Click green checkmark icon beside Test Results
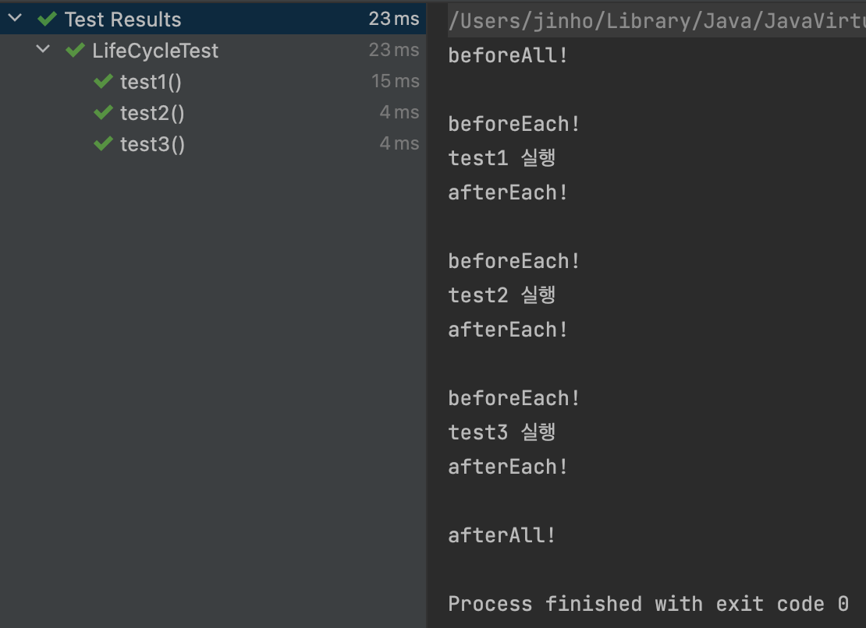The width and height of the screenshot is (866, 628). click(x=48, y=19)
